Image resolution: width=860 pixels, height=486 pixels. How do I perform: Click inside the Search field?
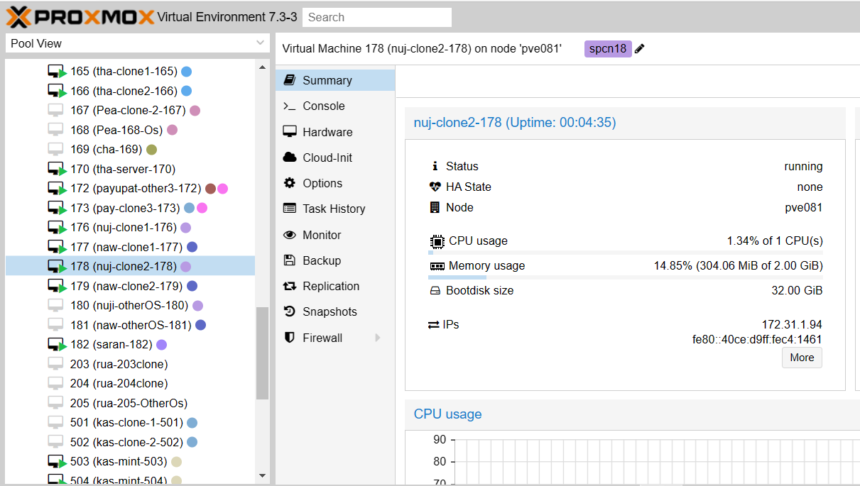376,17
